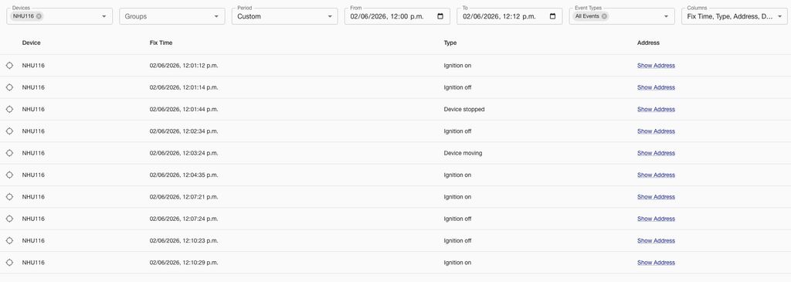Show Address for 12:07:21 p.m. event

656,197
